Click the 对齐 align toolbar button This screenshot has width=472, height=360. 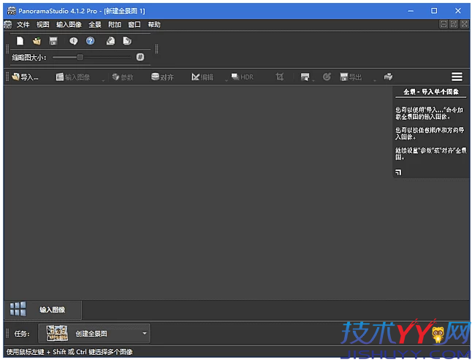162,77
